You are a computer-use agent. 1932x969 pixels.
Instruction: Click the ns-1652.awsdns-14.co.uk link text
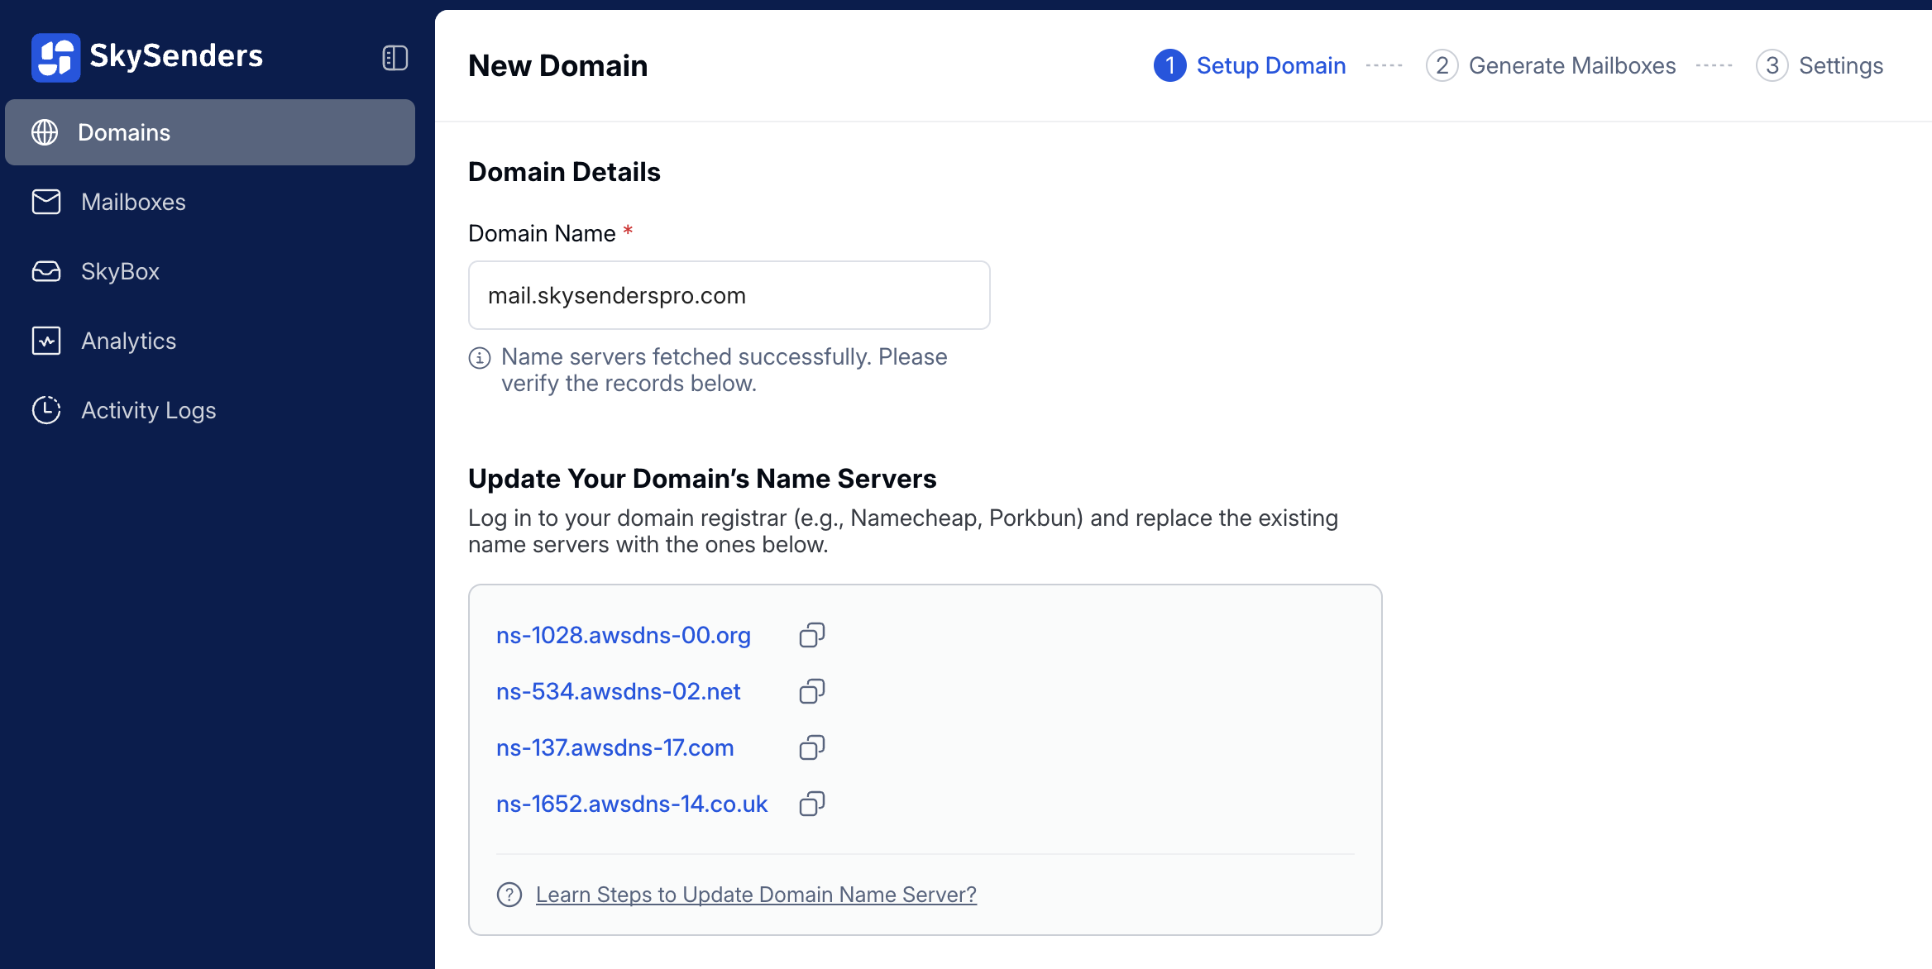[632, 804]
